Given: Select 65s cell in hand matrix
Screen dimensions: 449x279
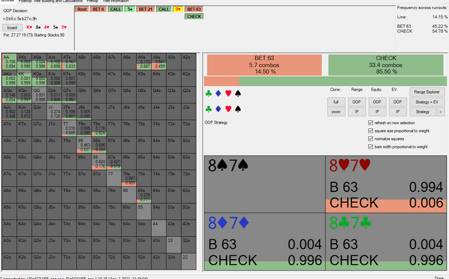Looking at the screenshot, I should tap(144, 195).
